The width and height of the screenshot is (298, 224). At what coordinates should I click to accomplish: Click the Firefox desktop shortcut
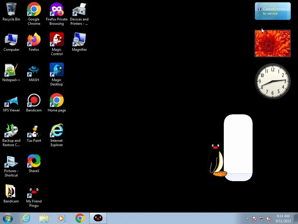34,42
